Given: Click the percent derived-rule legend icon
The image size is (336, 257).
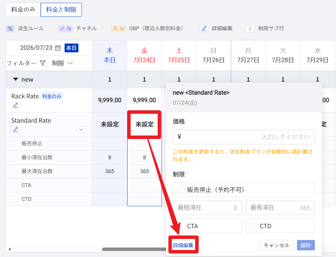Looking at the screenshot, I should pos(10,28).
